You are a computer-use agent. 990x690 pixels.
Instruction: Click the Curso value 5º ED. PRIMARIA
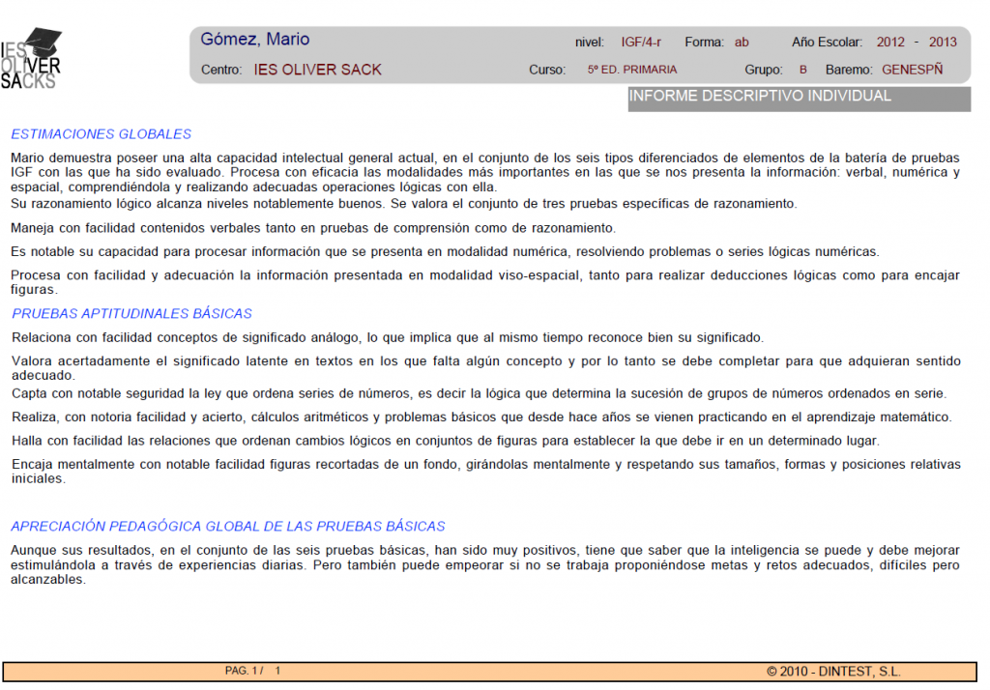coord(631,70)
